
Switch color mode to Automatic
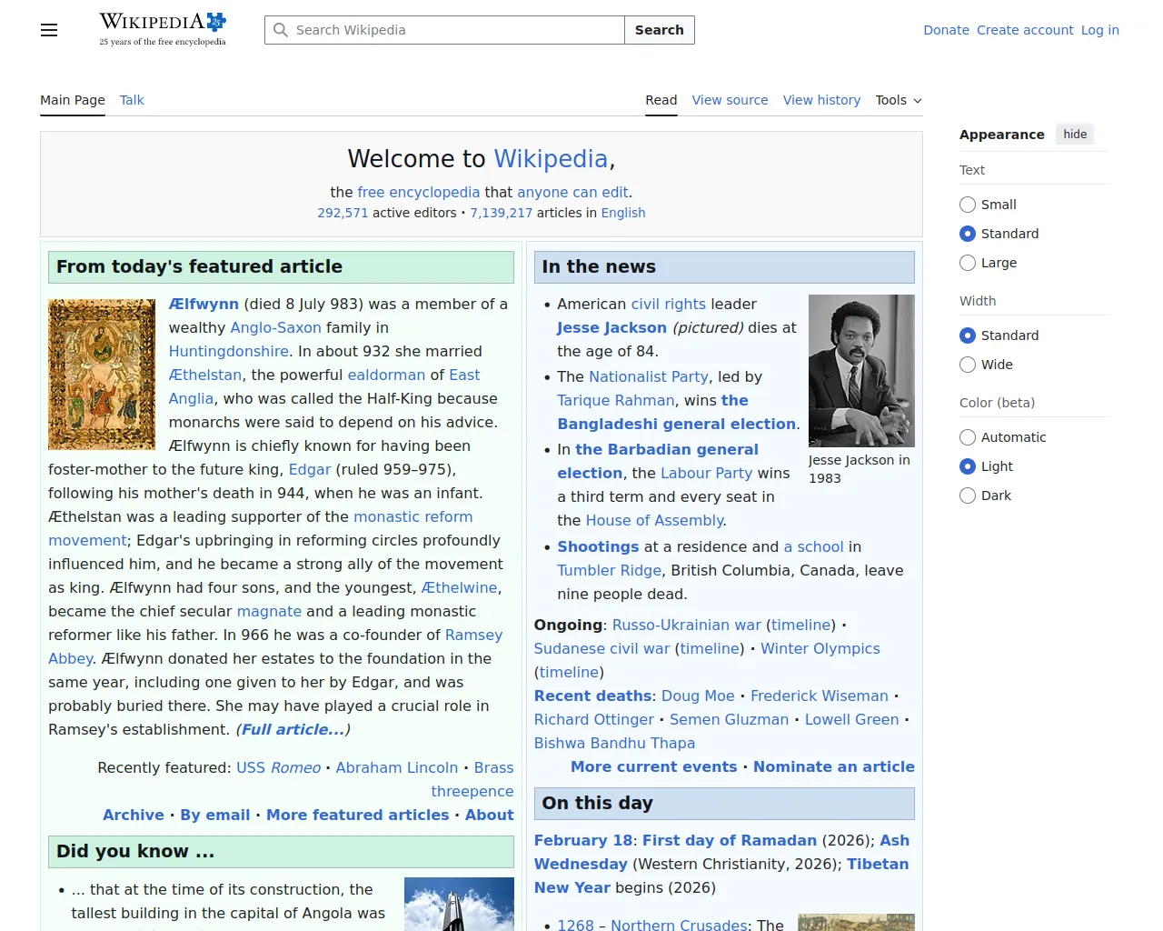point(968,437)
